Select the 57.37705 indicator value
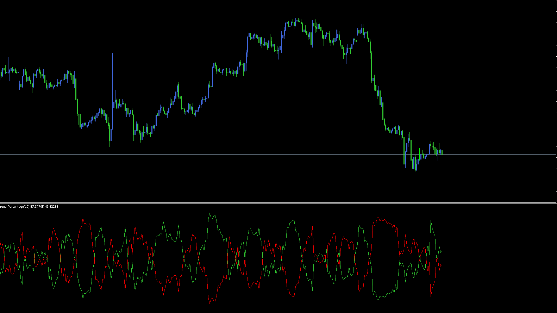Image resolution: width=557 pixels, height=313 pixels. [x=37, y=207]
